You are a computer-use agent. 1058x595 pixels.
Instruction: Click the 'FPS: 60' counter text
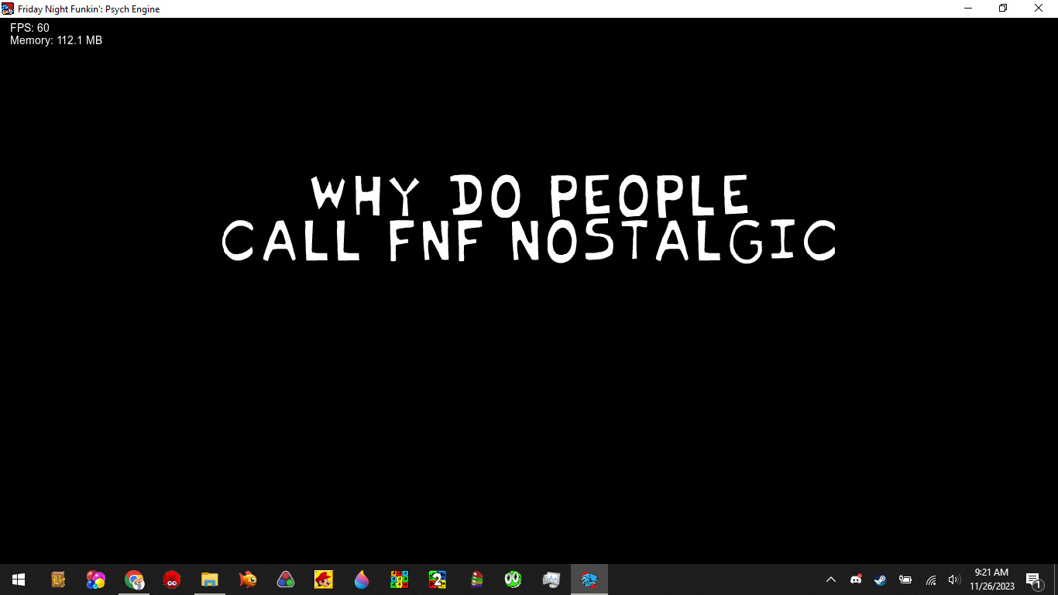29,28
